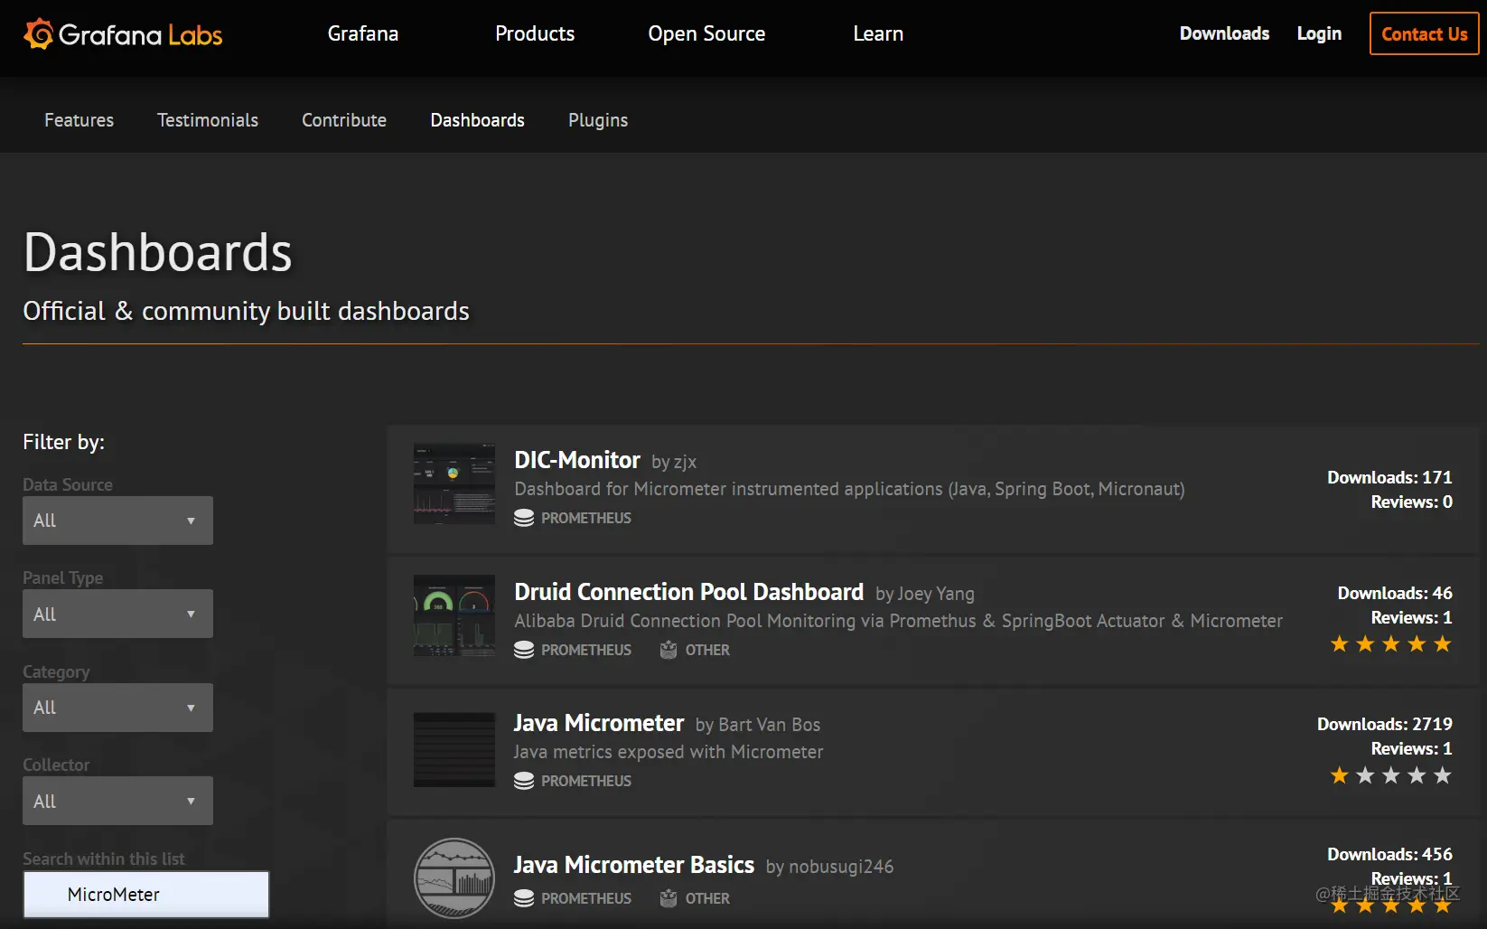
Task: Open the DIC-Monitor dashboard link
Action: tap(577, 460)
